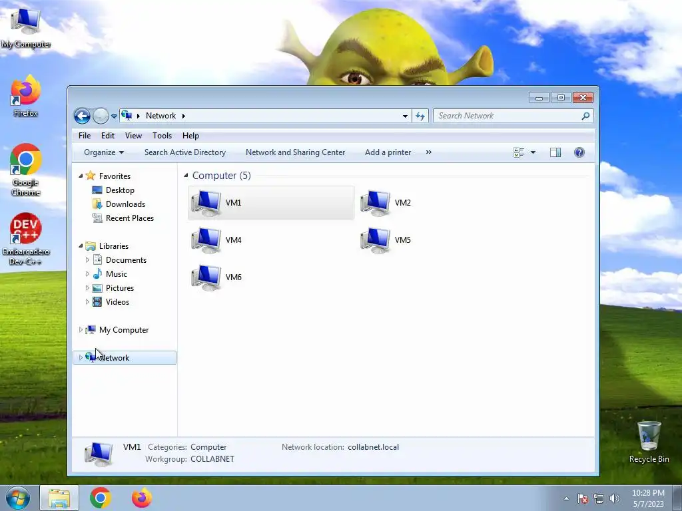Expand the Videos library node
The width and height of the screenshot is (682, 511).
click(87, 301)
